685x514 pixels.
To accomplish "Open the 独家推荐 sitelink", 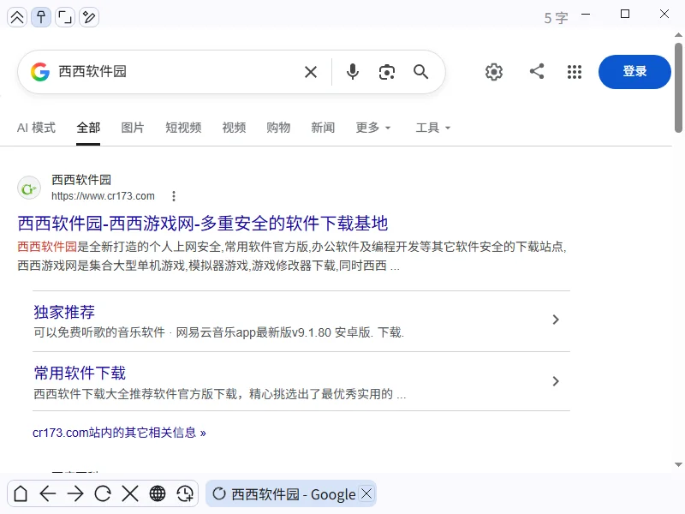I will (64, 312).
